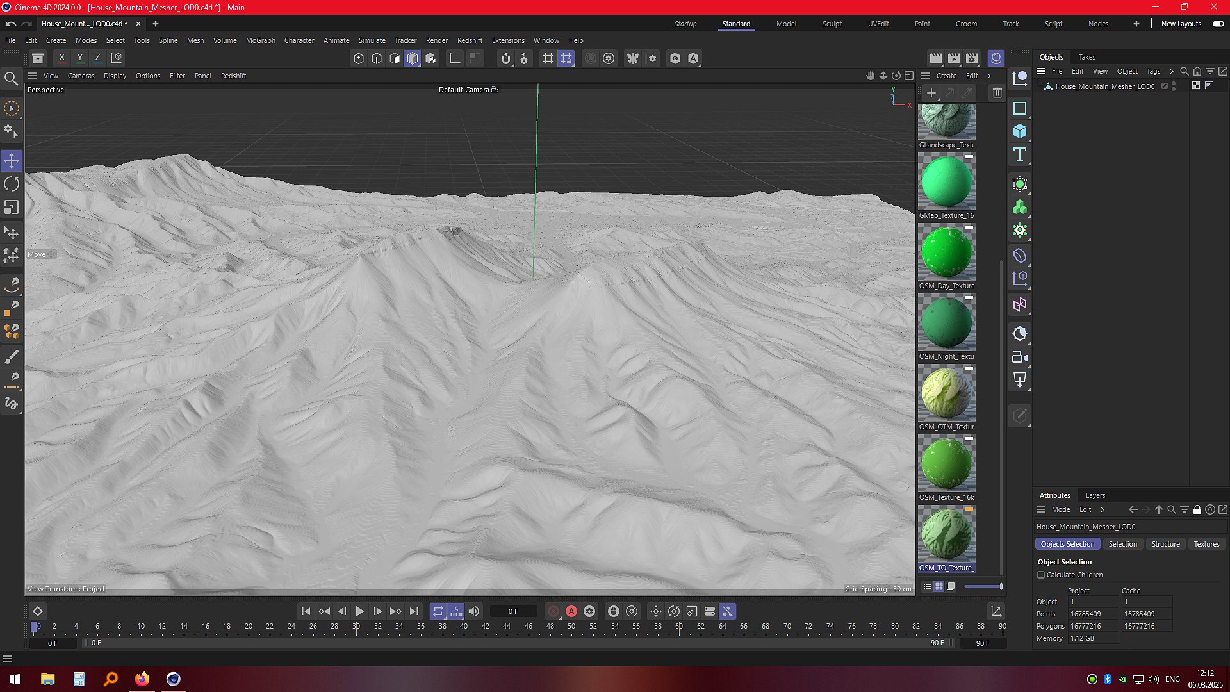Switch material manager to list view

tap(927, 586)
